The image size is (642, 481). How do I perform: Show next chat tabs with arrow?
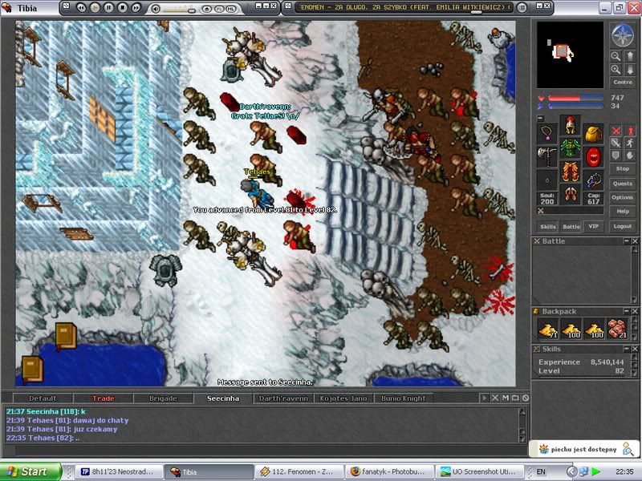(x=484, y=398)
